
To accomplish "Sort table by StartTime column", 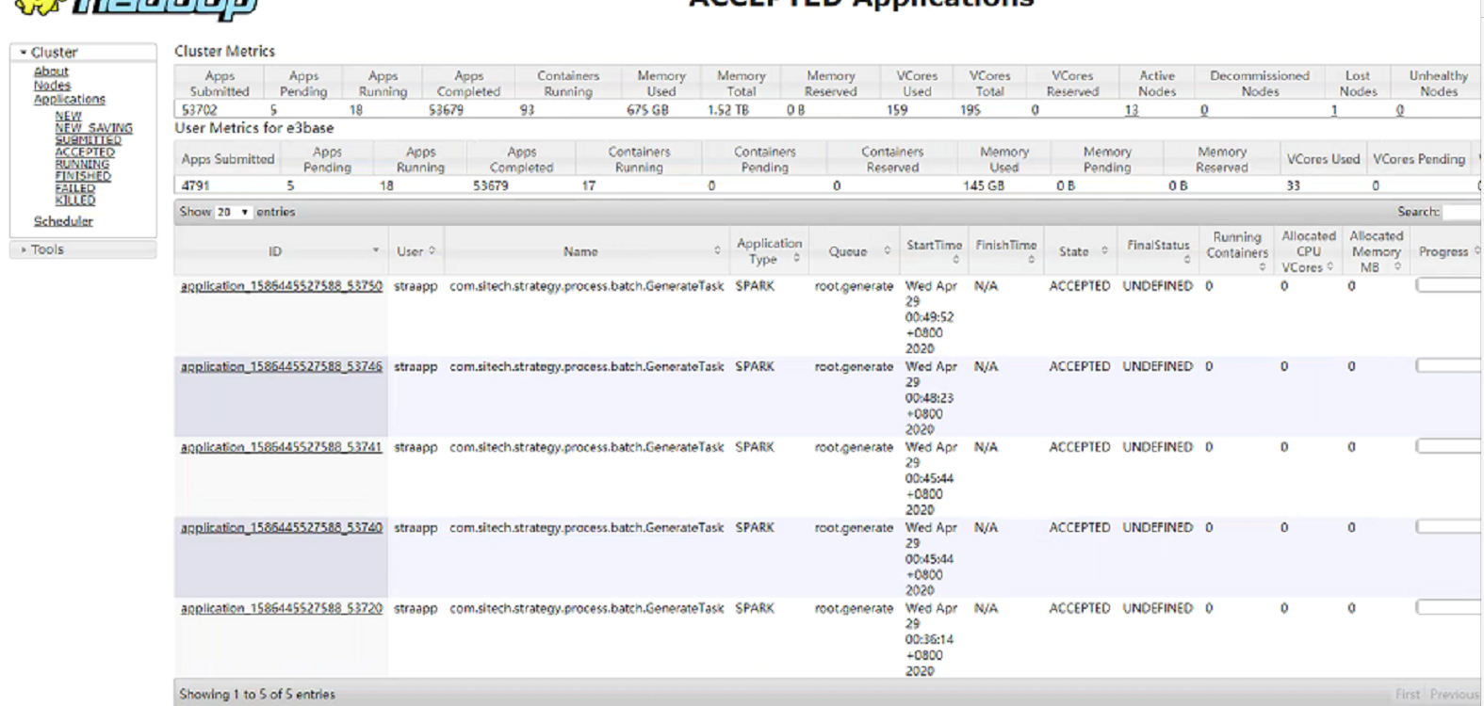I will tap(934, 251).
